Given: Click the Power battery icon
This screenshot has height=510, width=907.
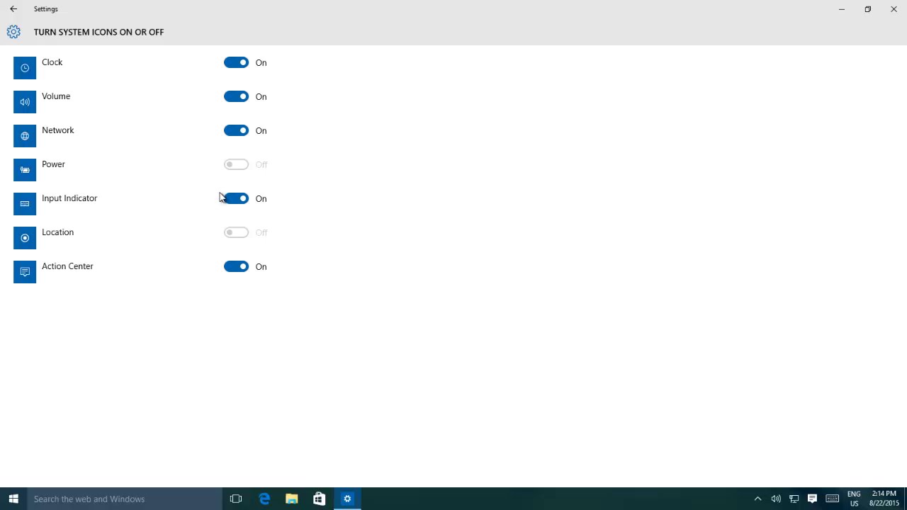Looking at the screenshot, I should pos(25,169).
